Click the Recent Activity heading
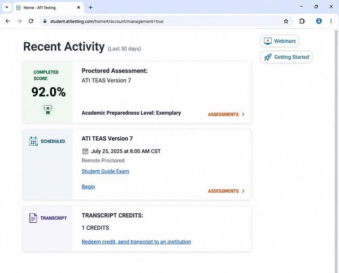 [x=64, y=46]
